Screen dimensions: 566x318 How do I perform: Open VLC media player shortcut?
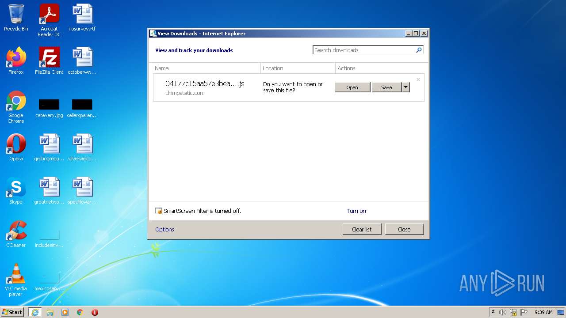pos(16,280)
